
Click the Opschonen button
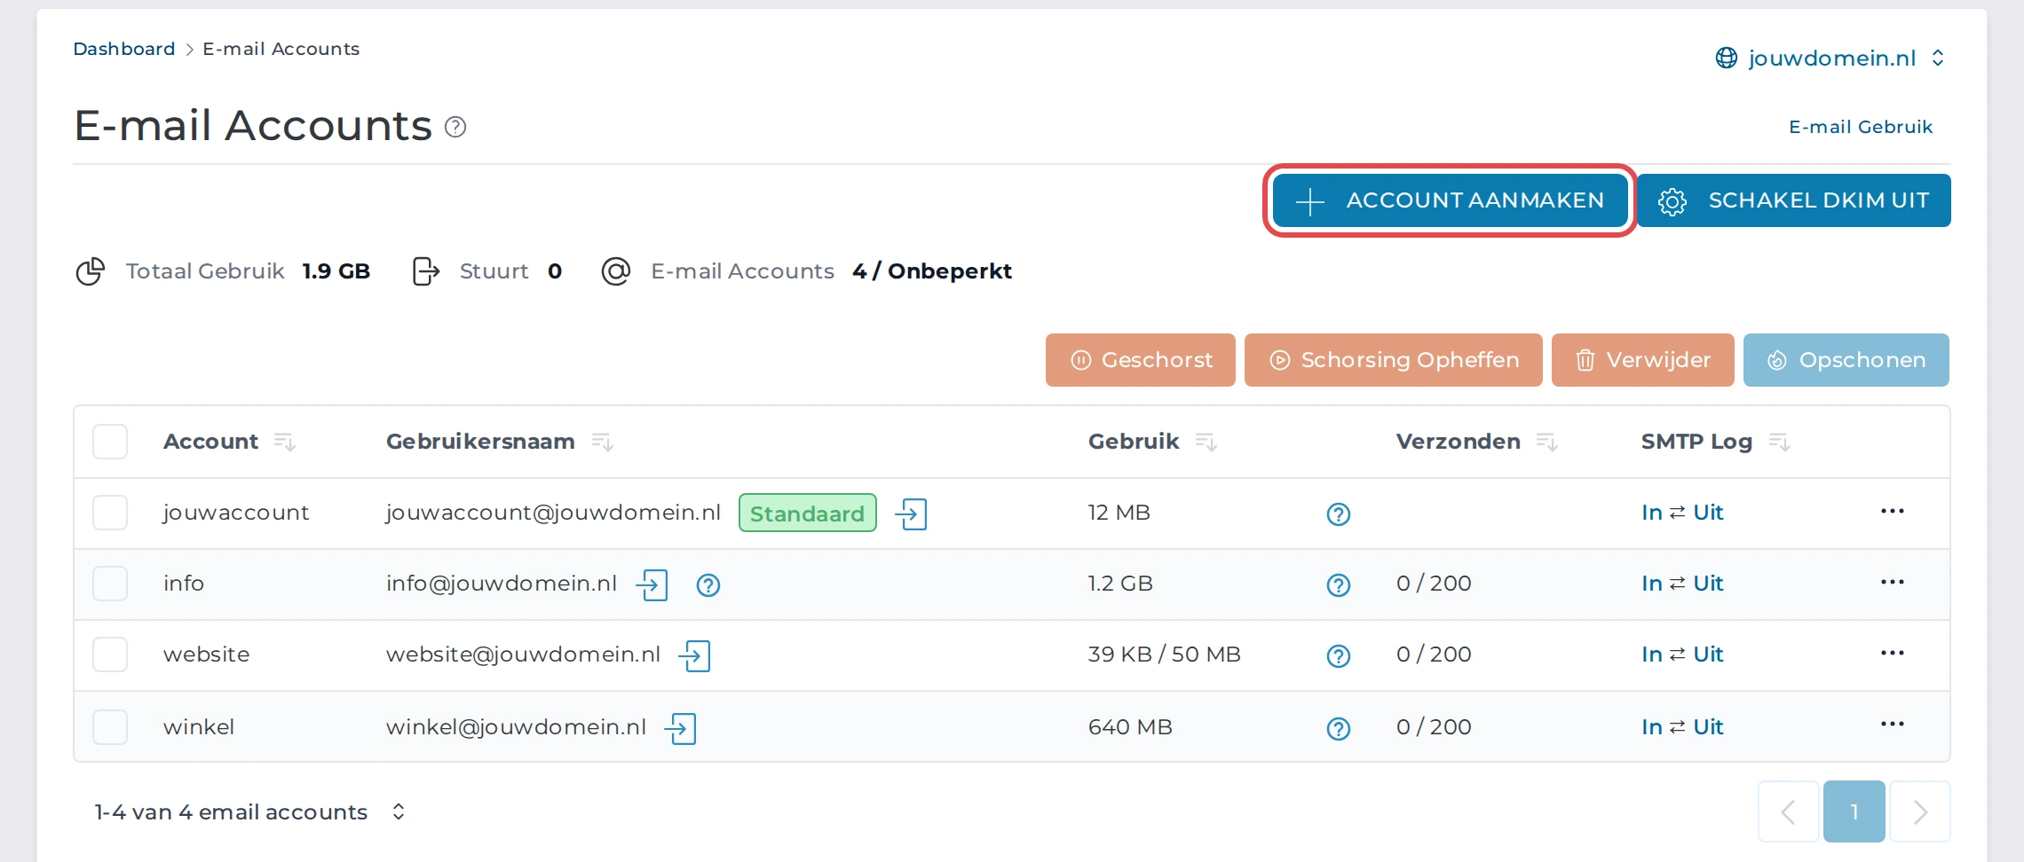click(1846, 360)
